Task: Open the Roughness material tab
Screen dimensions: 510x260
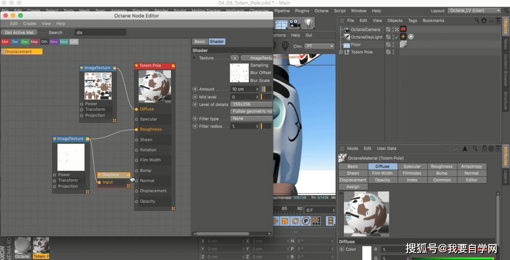Action: (442, 166)
